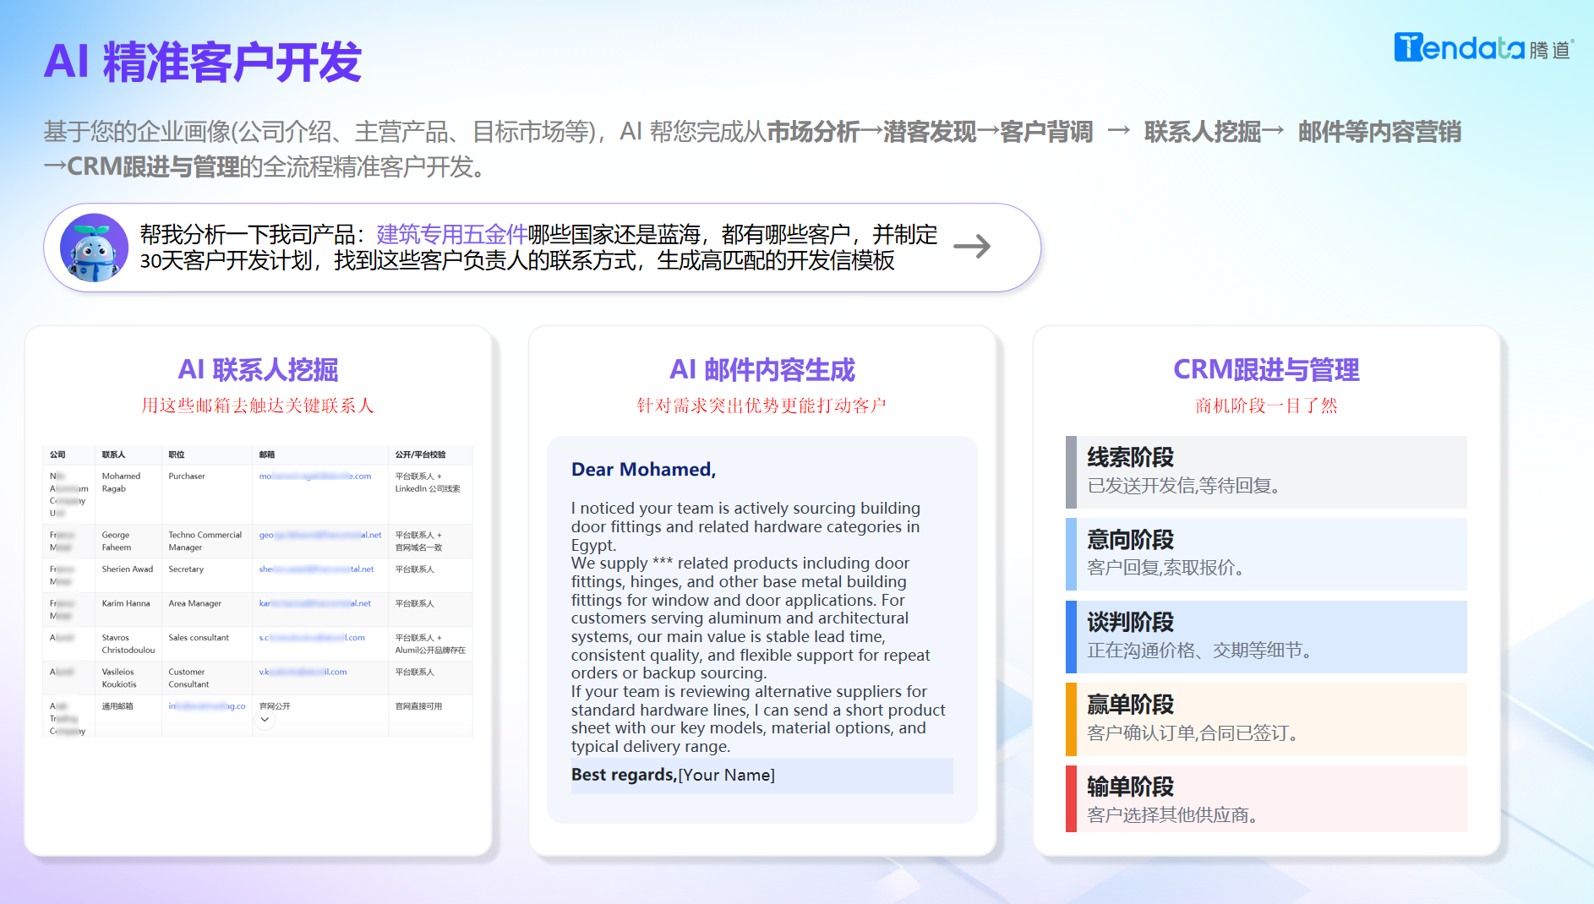Select the Stavros Christodoulou contact cell
The width and height of the screenshot is (1594, 904).
[128, 644]
